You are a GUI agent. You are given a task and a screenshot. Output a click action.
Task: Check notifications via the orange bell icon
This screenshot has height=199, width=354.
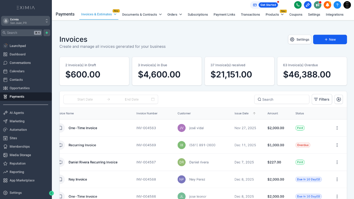(x=327, y=5)
